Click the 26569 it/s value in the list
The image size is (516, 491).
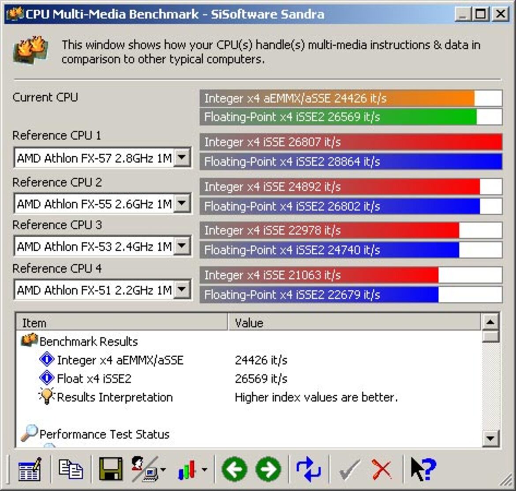(261, 379)
